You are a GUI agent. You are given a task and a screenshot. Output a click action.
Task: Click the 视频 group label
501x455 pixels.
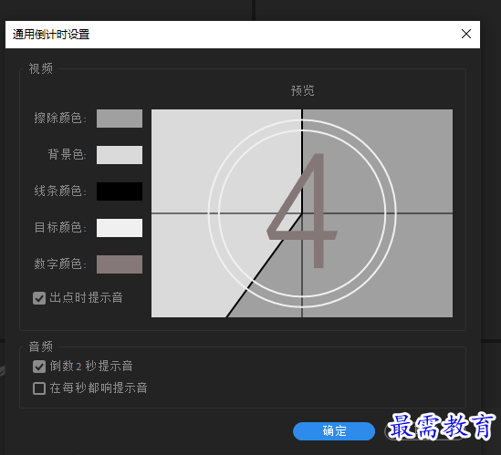(x=40, y=68)
